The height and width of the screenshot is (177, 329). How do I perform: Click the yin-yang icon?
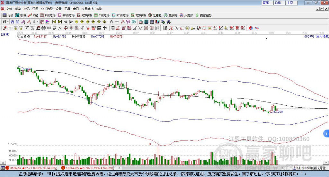click(251, 28)
